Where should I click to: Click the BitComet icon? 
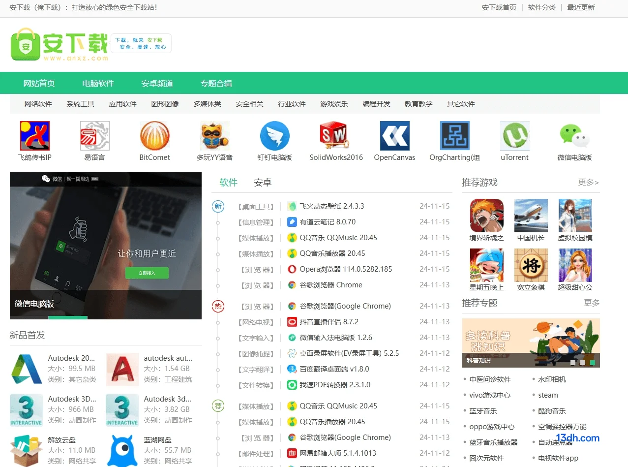pyautogui.click(x=154, y=136)
